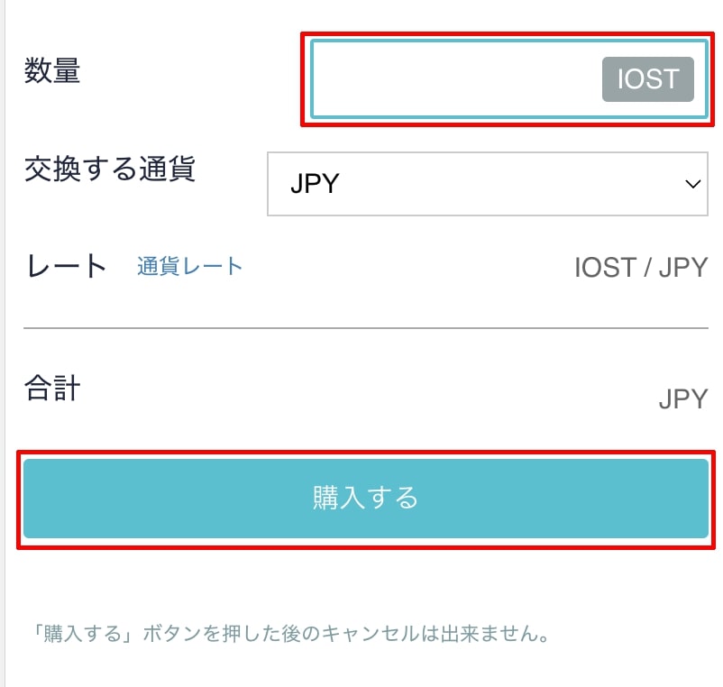723x687 pixels.
Task: Click the cancellation warning text
Action: tap(288, 635)
